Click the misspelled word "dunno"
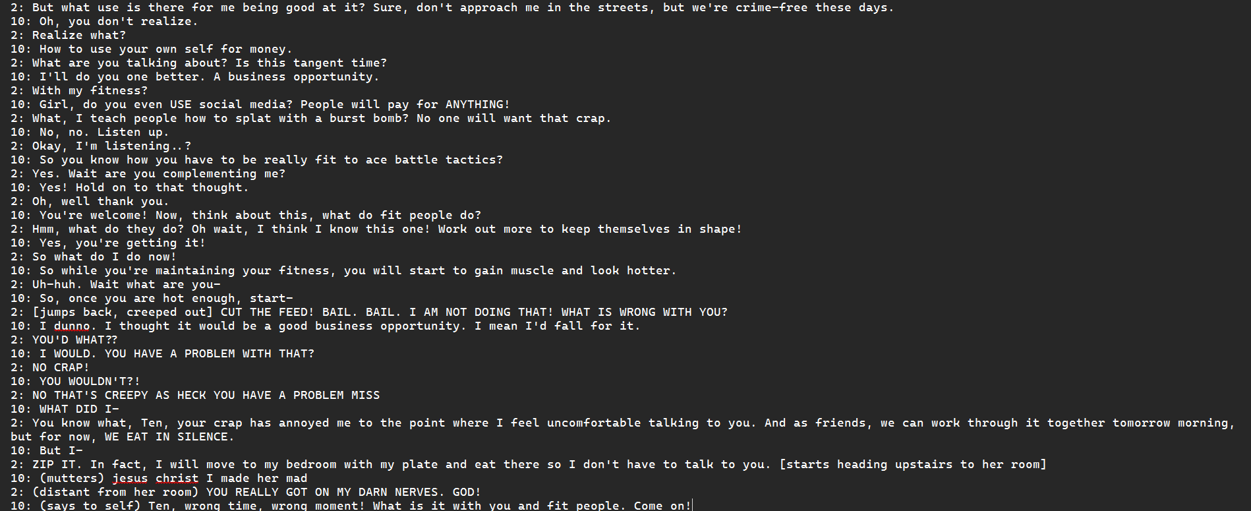Screen dimensions: 1251x511 coord(72,326)
